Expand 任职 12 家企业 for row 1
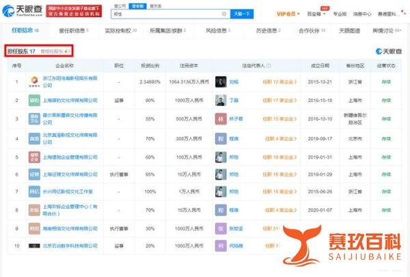 (x=279, y=82)
